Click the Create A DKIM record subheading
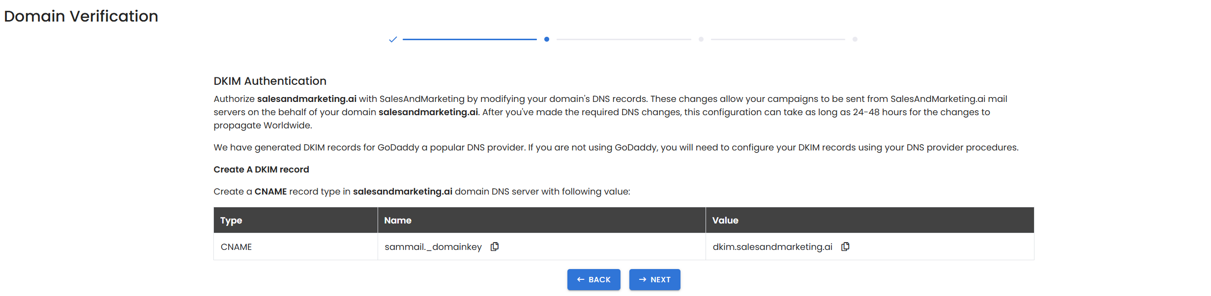The height and width of the screenshot is (296, 1211). point(262,170)
